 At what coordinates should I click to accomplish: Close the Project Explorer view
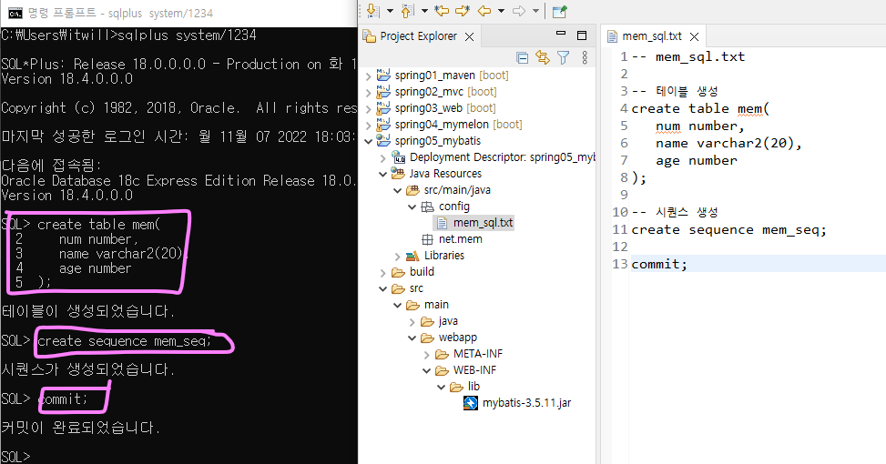[469, 36]
